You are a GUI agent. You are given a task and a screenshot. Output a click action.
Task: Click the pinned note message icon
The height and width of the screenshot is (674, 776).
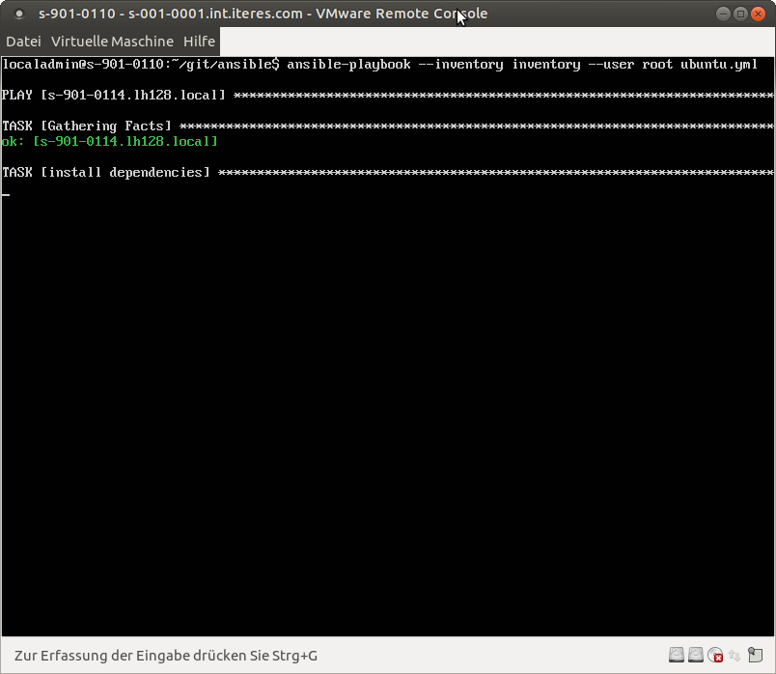pyautogui.click(x=755, y=655)
